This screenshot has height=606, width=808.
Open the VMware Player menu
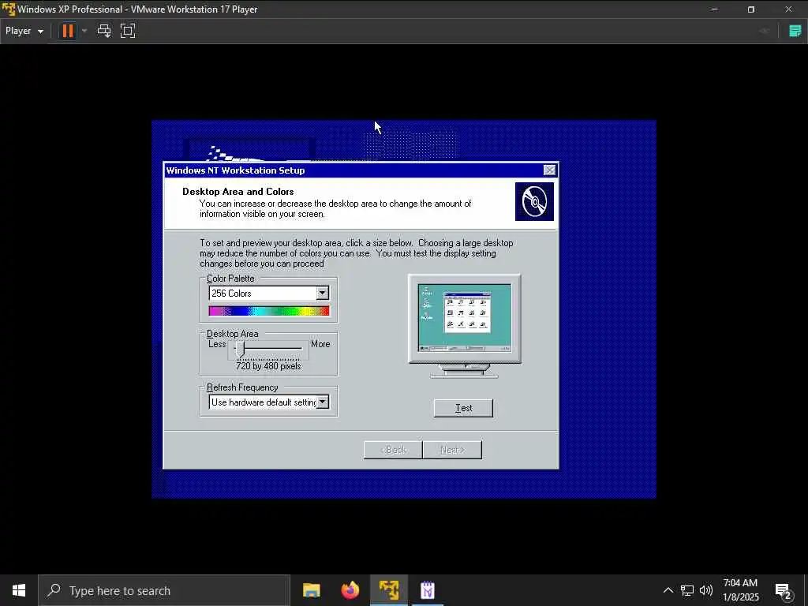[x=24, y=31]
